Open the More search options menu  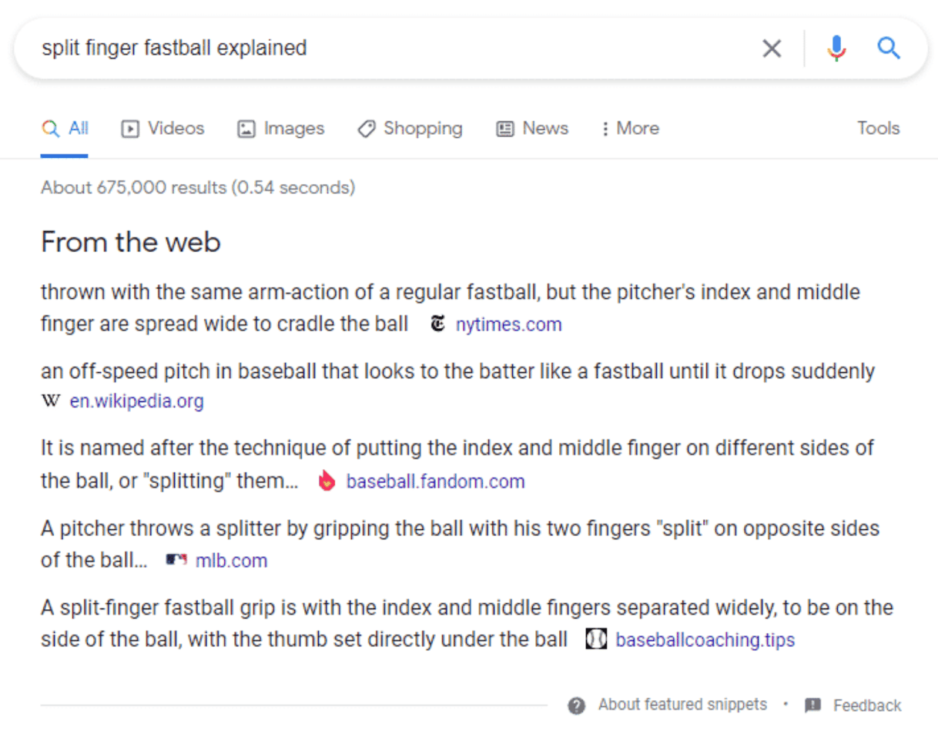tap(630, 129)
